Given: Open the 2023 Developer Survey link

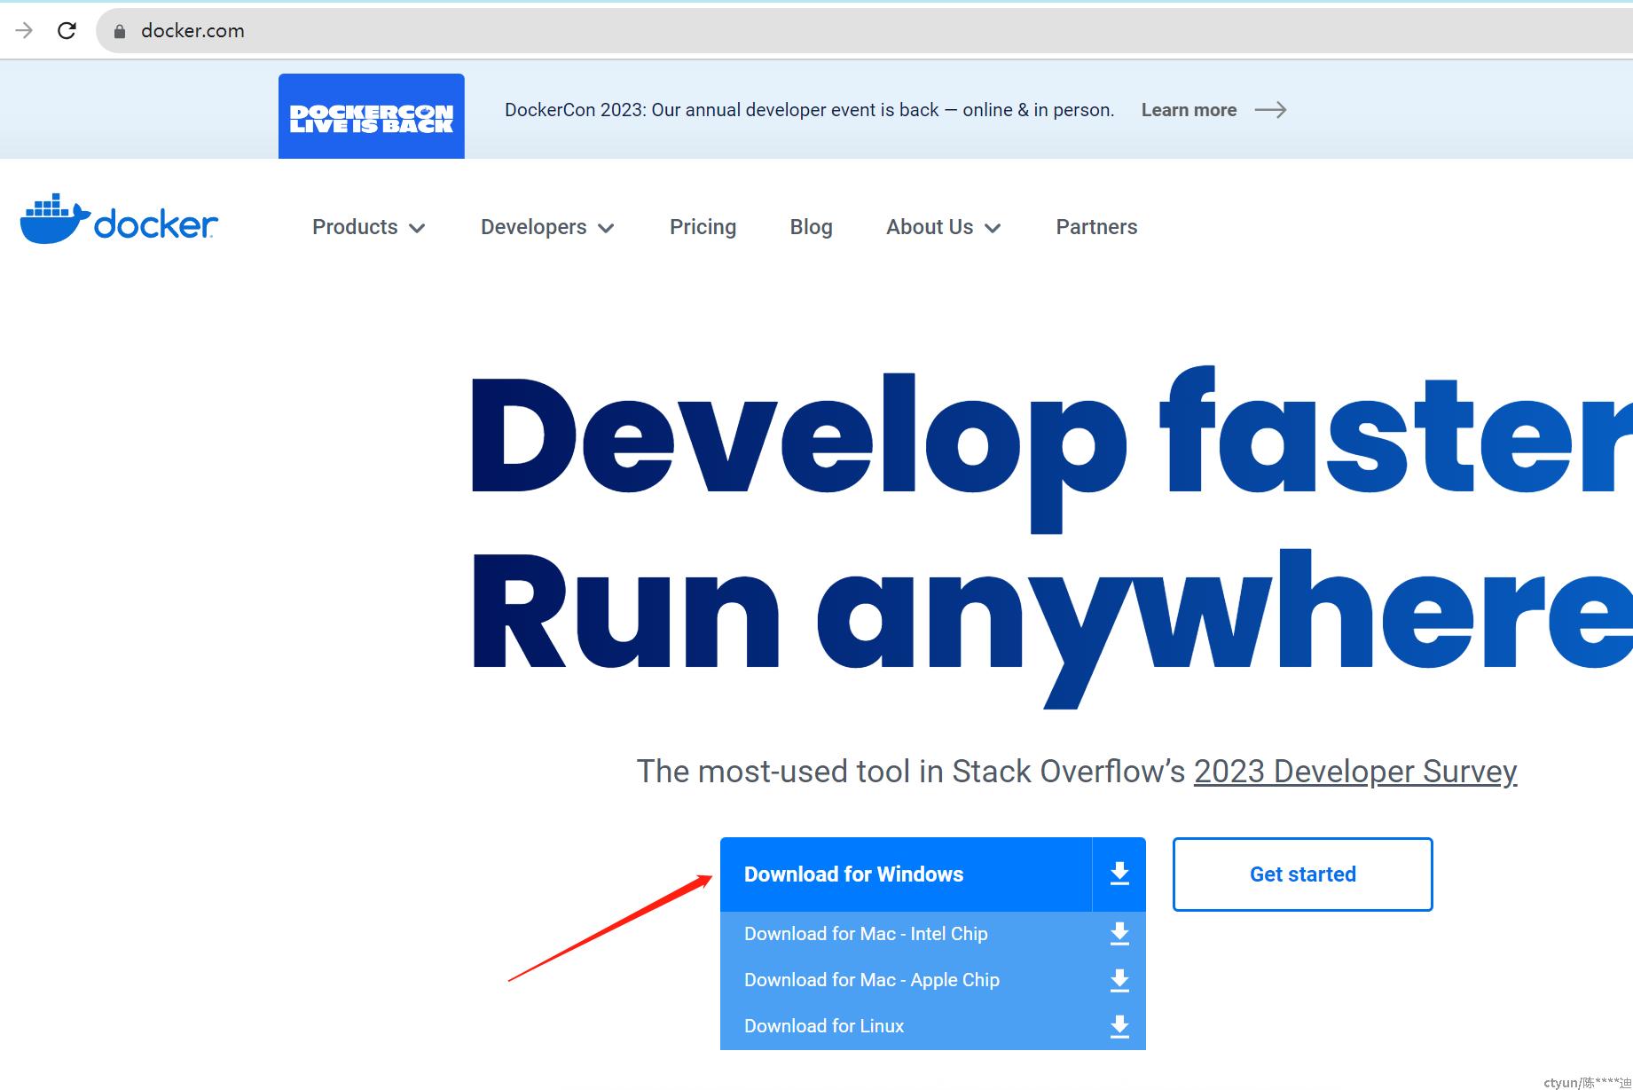Looking at the screenshot, I should coord(1355,772).
